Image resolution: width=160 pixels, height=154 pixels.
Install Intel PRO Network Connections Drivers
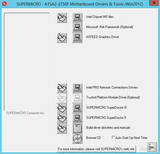coord(77,88)
